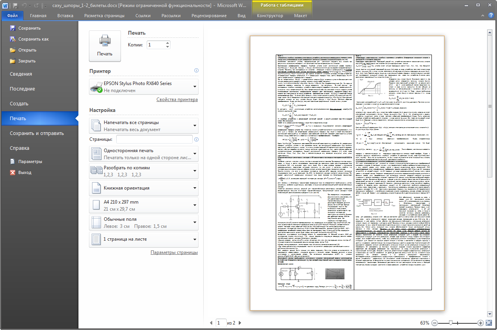Open the Напечатать все страницы dropdown

pyautogui.click(x=144, y=126)
